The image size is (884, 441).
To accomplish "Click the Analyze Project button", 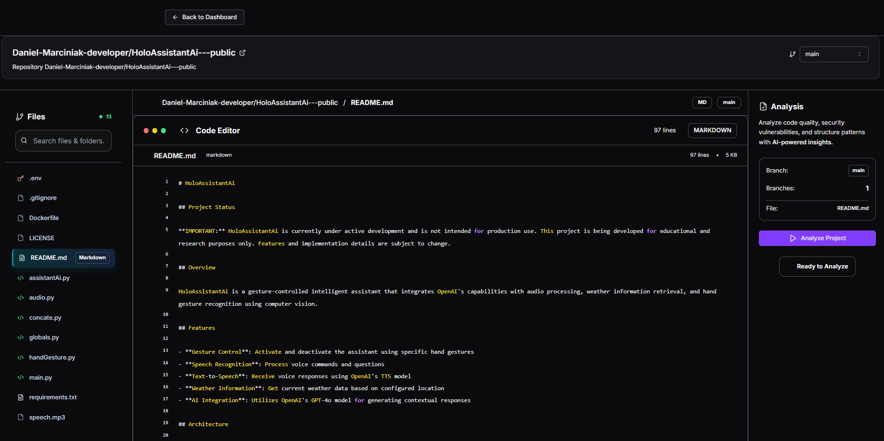I will click(817, 238).
